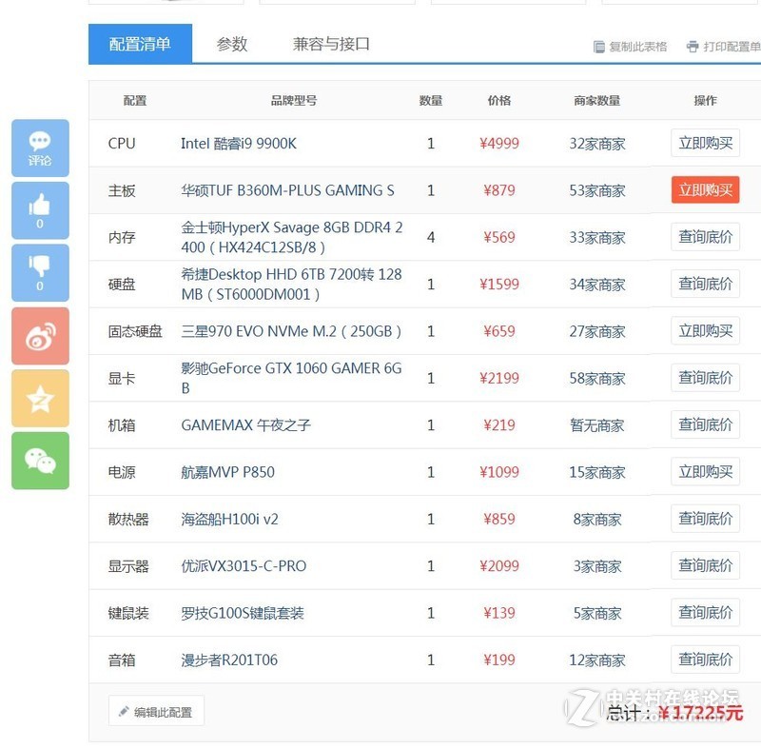Open the 优派VX3015-C-PRO link

[244, 566]
